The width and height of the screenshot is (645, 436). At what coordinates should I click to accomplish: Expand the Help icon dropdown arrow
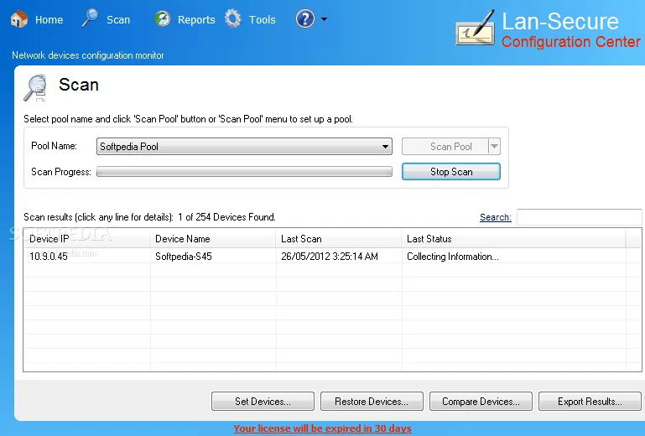click(x=324, y=19)
